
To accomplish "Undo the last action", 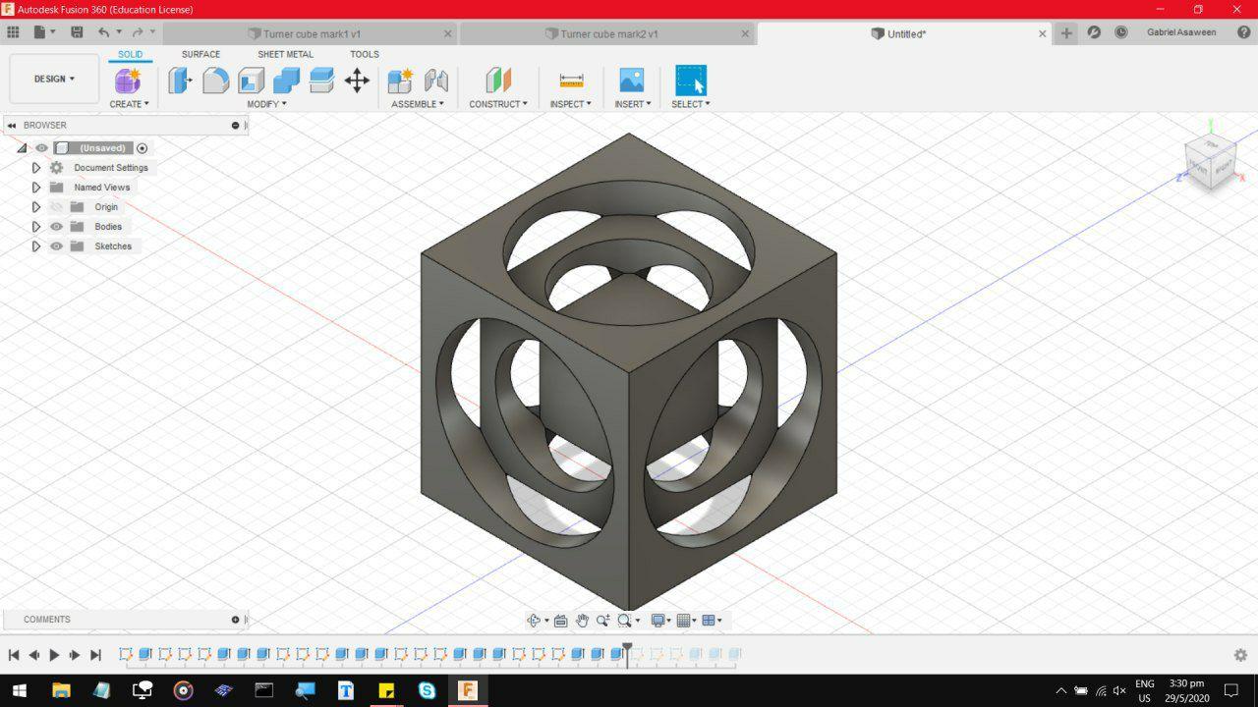I will (x=103, y=32).
